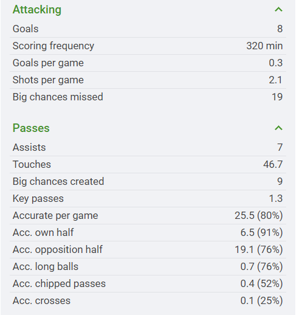Collapse the Passes section chevron

click(278, 128)
